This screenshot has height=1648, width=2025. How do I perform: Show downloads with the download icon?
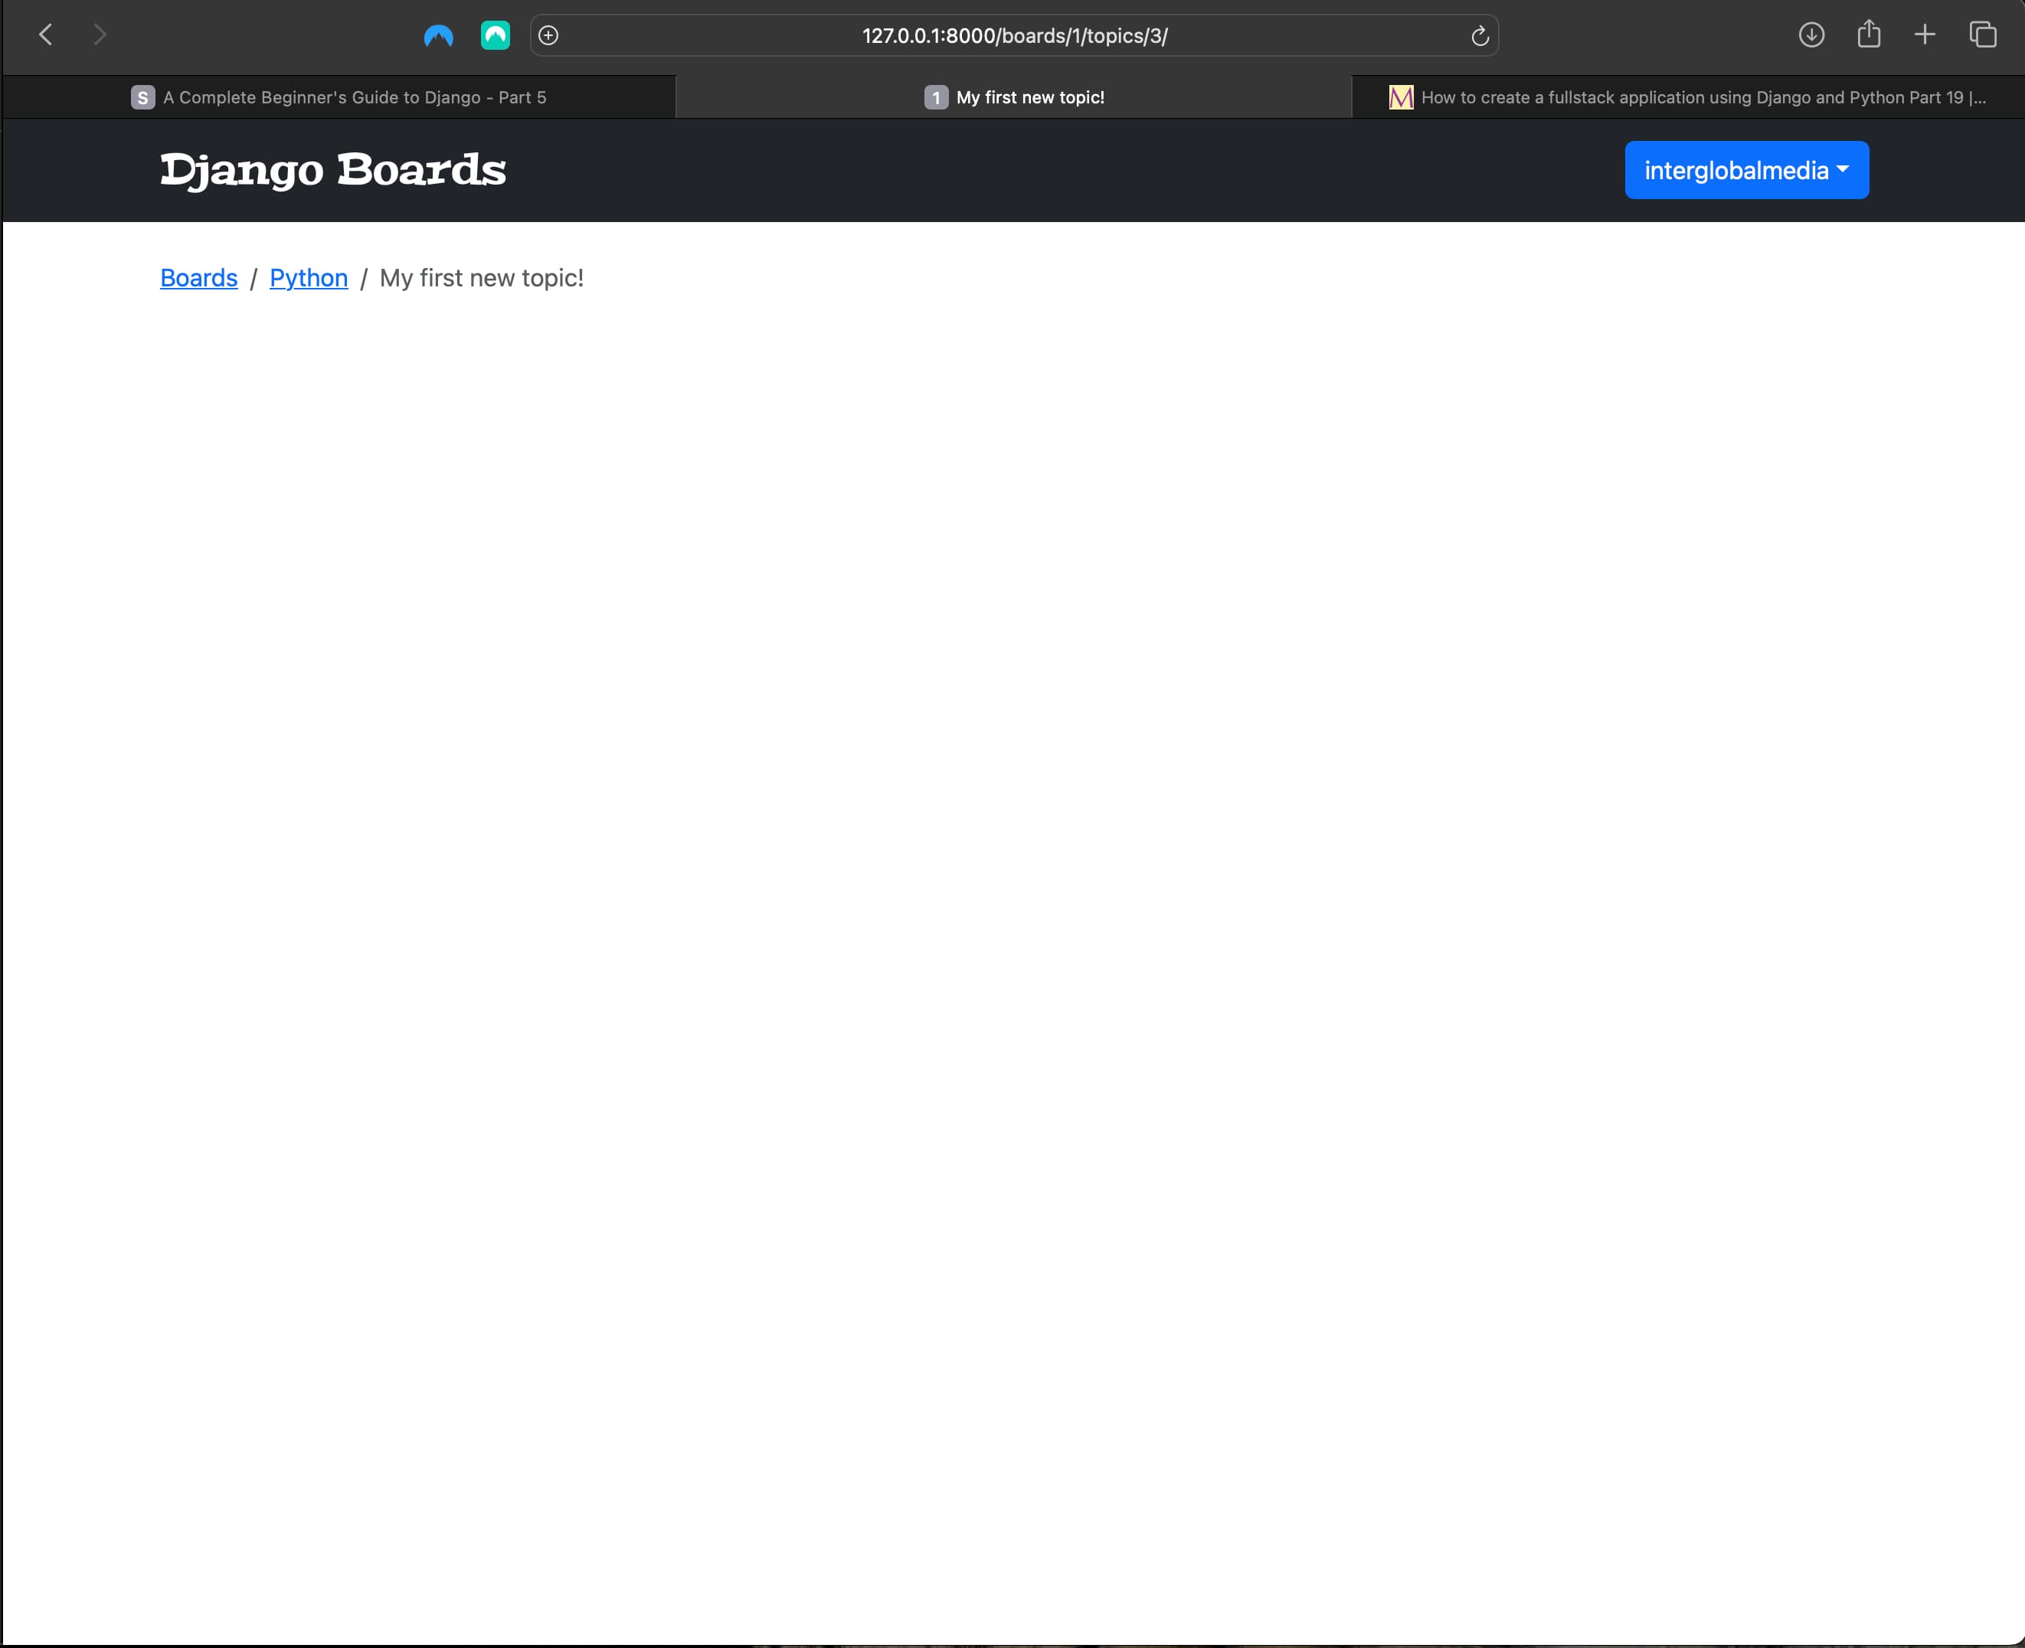[x=1811, y=35]
